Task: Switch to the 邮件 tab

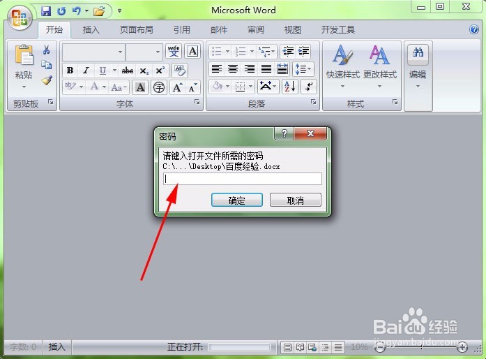Action: [x=219, y=30]
